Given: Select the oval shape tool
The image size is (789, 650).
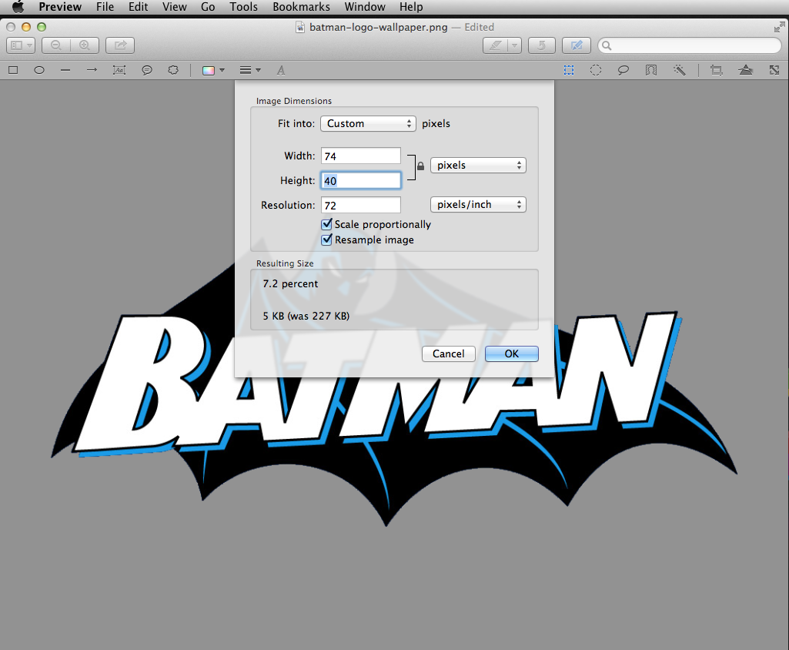Looking at the screenshot, I should click(x=39, y=70).
